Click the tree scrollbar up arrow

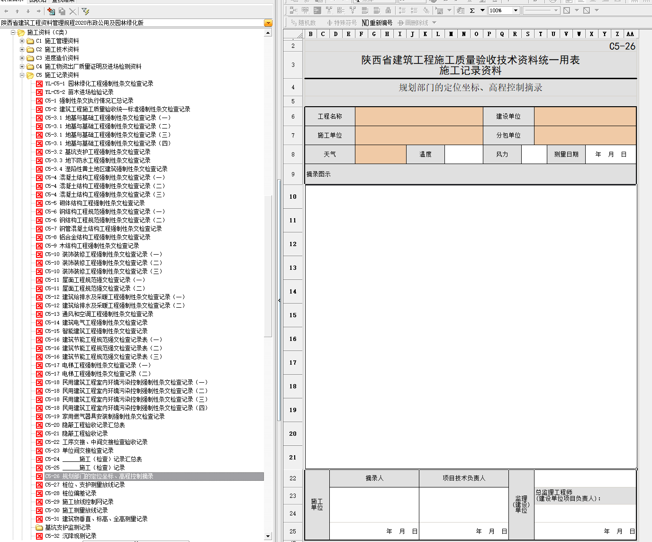268,33
